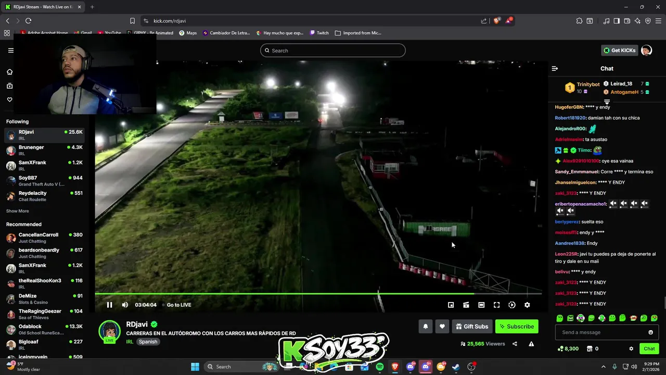
Task: Click the RDjavi channel avatar
Action: click(109, 331)
